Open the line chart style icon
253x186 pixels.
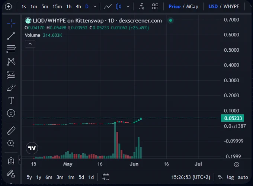(x=108, y=7)
